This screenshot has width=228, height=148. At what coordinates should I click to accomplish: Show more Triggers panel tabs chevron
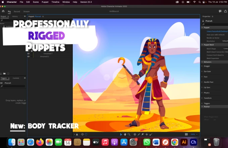tap(25, 78)
